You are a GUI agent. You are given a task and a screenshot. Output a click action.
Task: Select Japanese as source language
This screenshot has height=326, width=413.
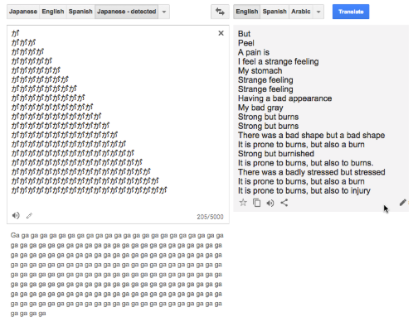click(x=23, y=12)
